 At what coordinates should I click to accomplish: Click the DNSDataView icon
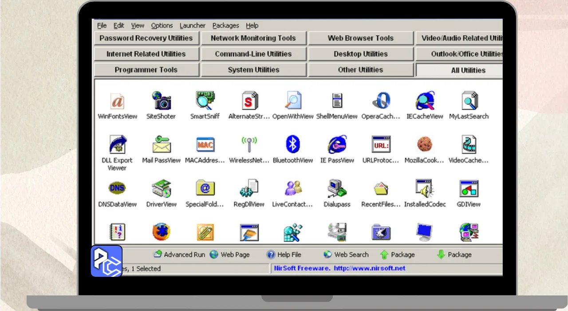(x=118, y=189)
